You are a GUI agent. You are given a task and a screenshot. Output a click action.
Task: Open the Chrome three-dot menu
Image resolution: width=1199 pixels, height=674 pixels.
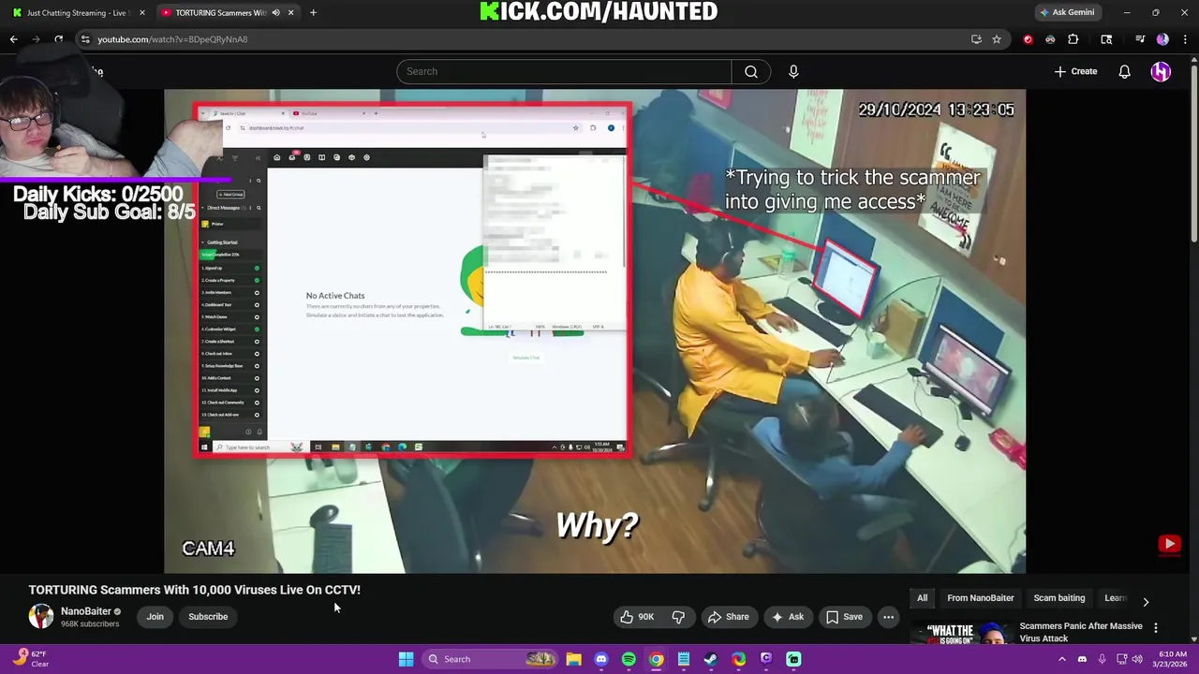(1185, 39)
